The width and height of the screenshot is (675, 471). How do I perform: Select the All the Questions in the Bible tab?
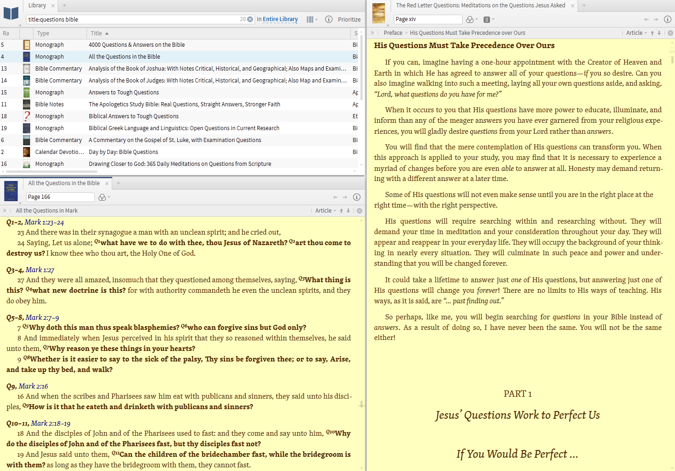tap(64, 183)
